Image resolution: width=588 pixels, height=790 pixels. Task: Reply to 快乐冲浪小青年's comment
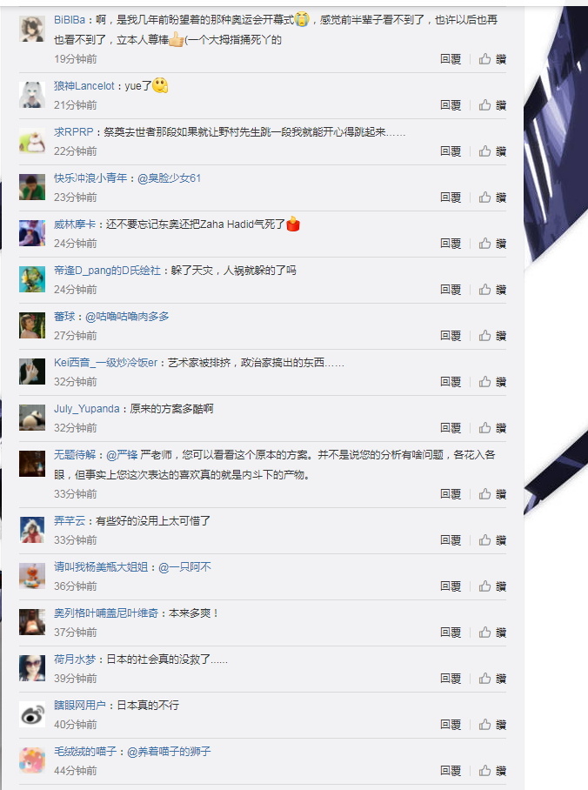pyautogui.click(x=451, y=197)
